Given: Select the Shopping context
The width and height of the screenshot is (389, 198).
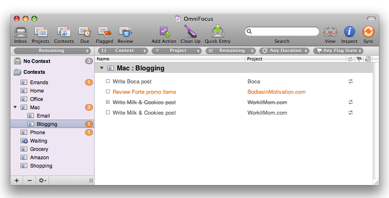Looking at the screenshot, I should (52, 166).
